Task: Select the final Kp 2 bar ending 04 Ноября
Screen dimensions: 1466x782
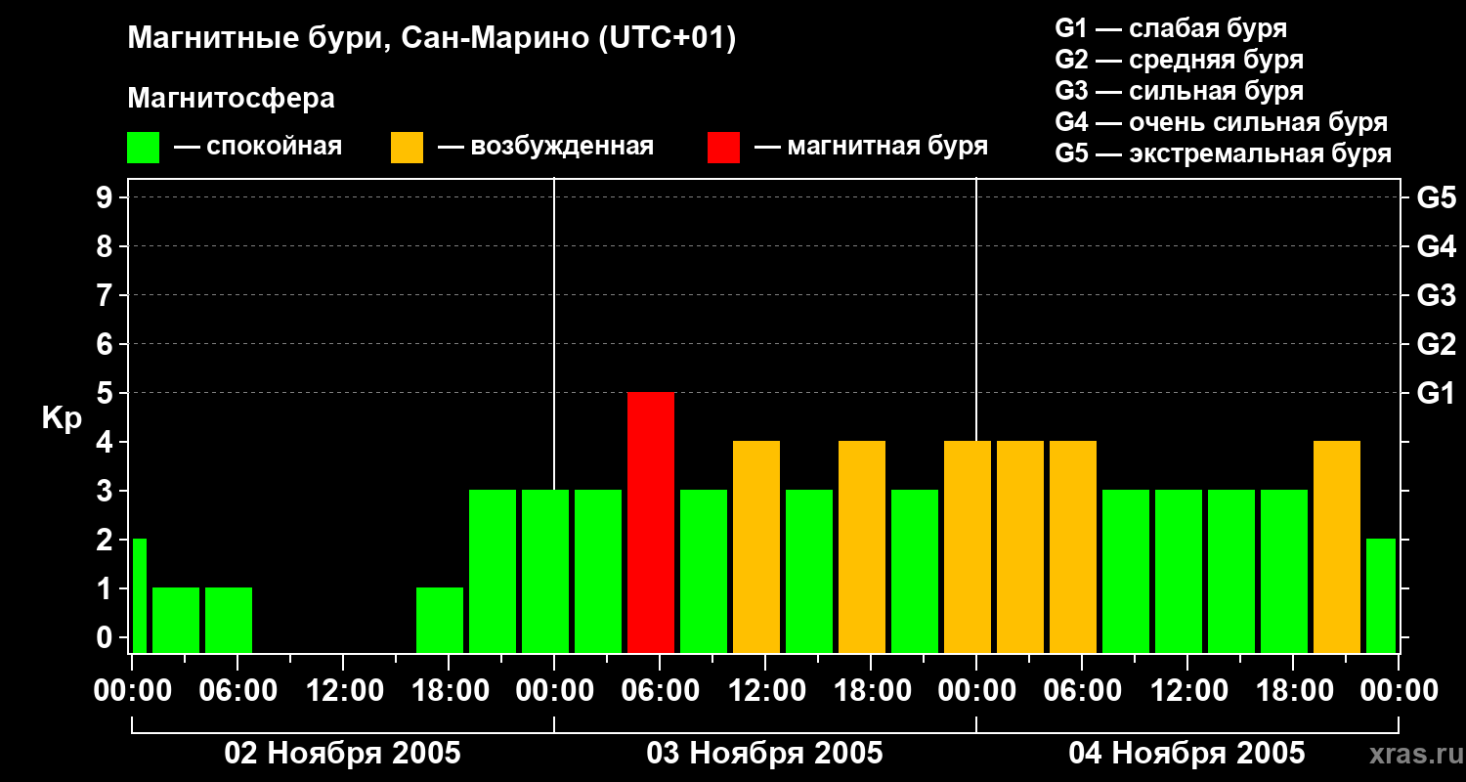Action: [x=1381, y=595]
